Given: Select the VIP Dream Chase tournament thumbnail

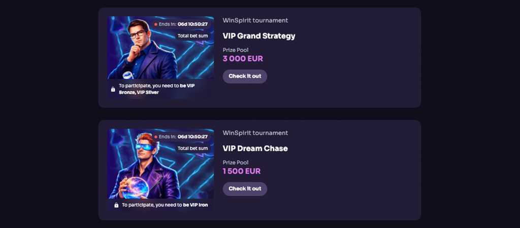Looking at the screenshot, I should pyautogui.click(x=160, y=170).
